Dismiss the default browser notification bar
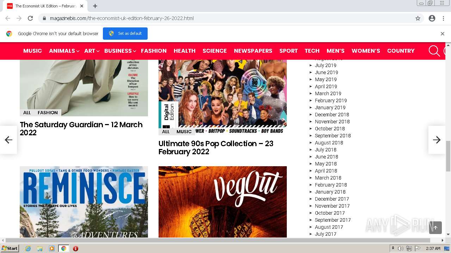This screenshot has width=451, height=253. (443, 34)
